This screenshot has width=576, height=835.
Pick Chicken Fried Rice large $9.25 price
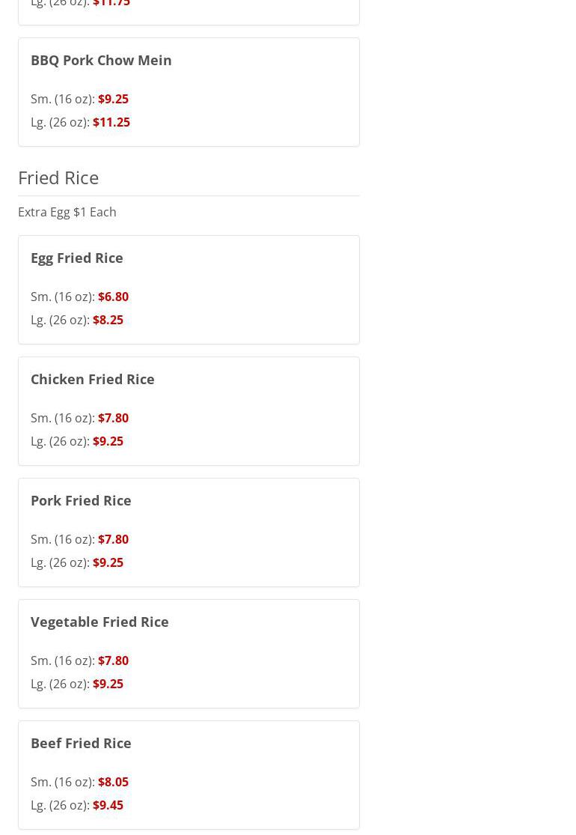[x=108, y=441]
